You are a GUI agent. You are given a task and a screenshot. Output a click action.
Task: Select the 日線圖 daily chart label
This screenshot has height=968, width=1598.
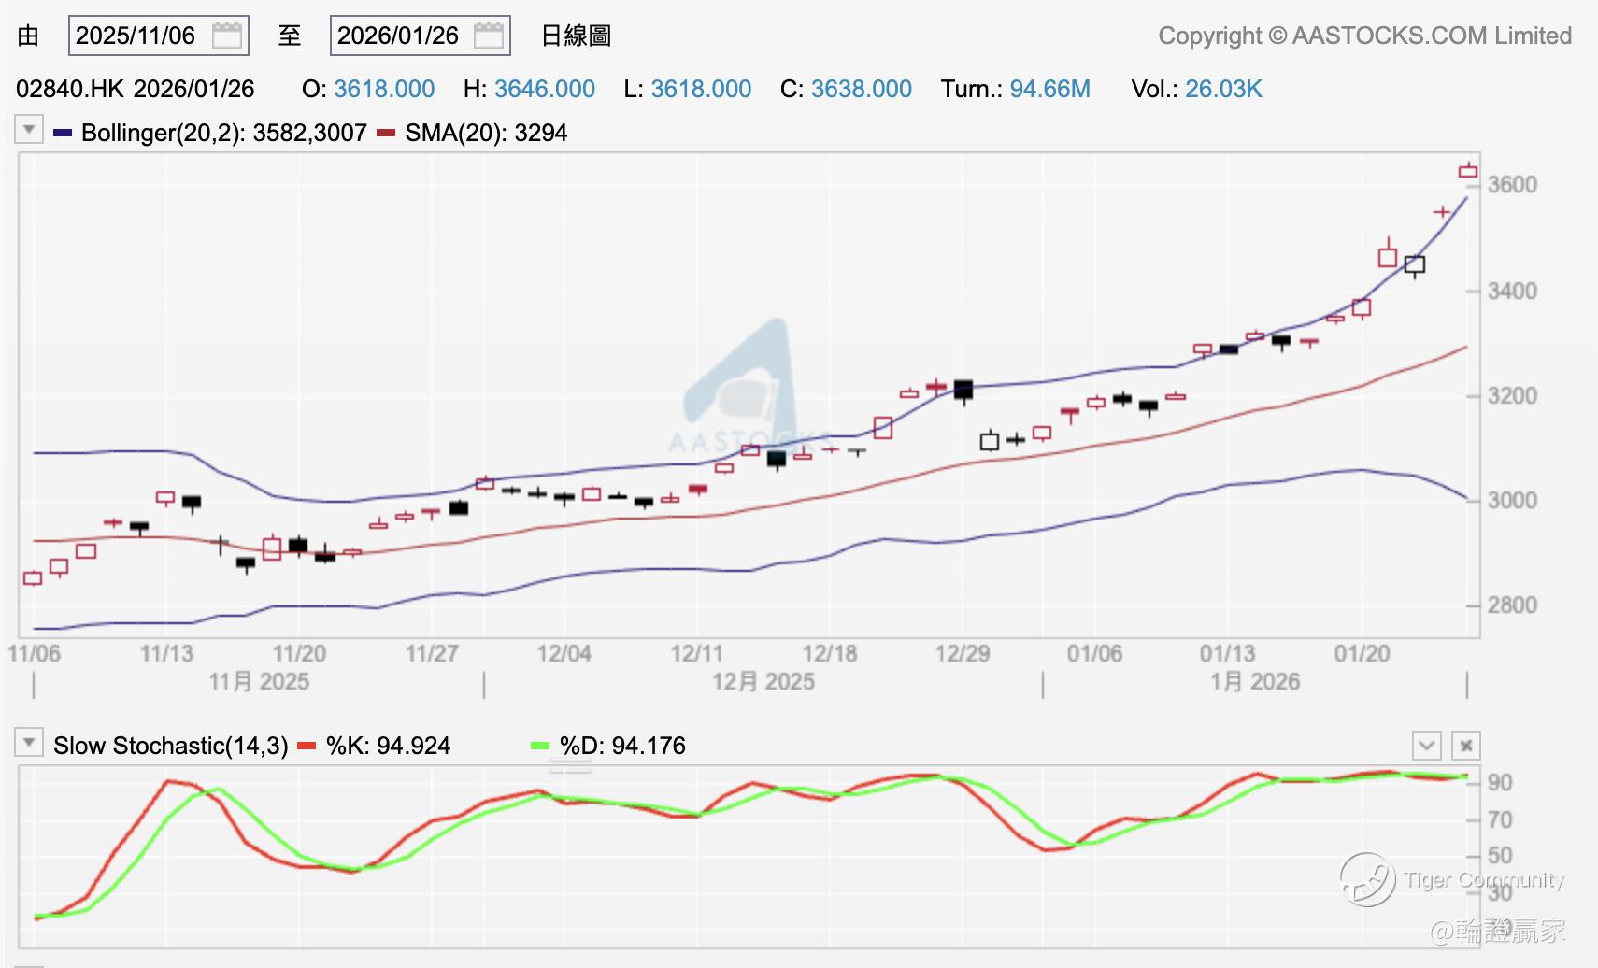(576, 36)
